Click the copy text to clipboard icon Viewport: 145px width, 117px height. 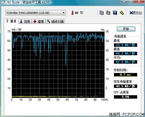click(x=102, y=13)
